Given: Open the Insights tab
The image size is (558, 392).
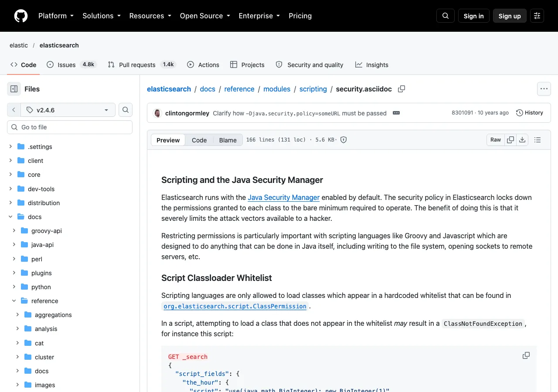Looking at the screenshot, I should click(x=372, y=64).
